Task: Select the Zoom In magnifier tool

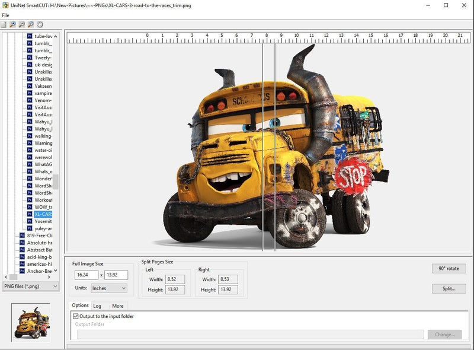Action: pos(13,24)
